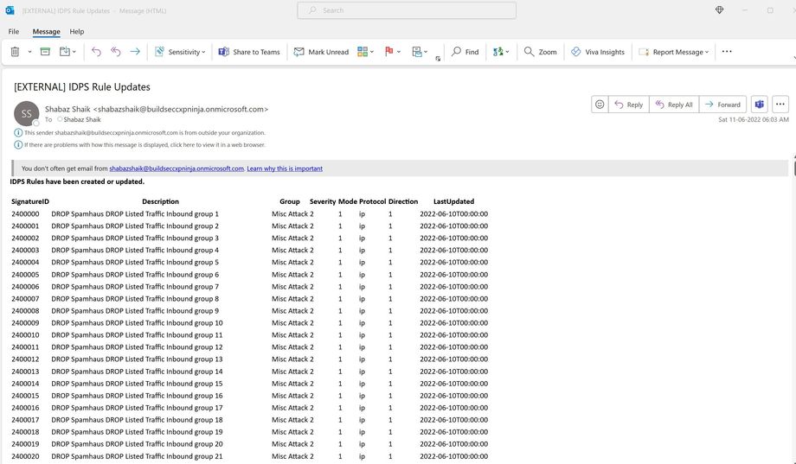Viewport: 796px width, 464px height.
Task: Click the Inbound group 21 description
Action: point(137,456)
